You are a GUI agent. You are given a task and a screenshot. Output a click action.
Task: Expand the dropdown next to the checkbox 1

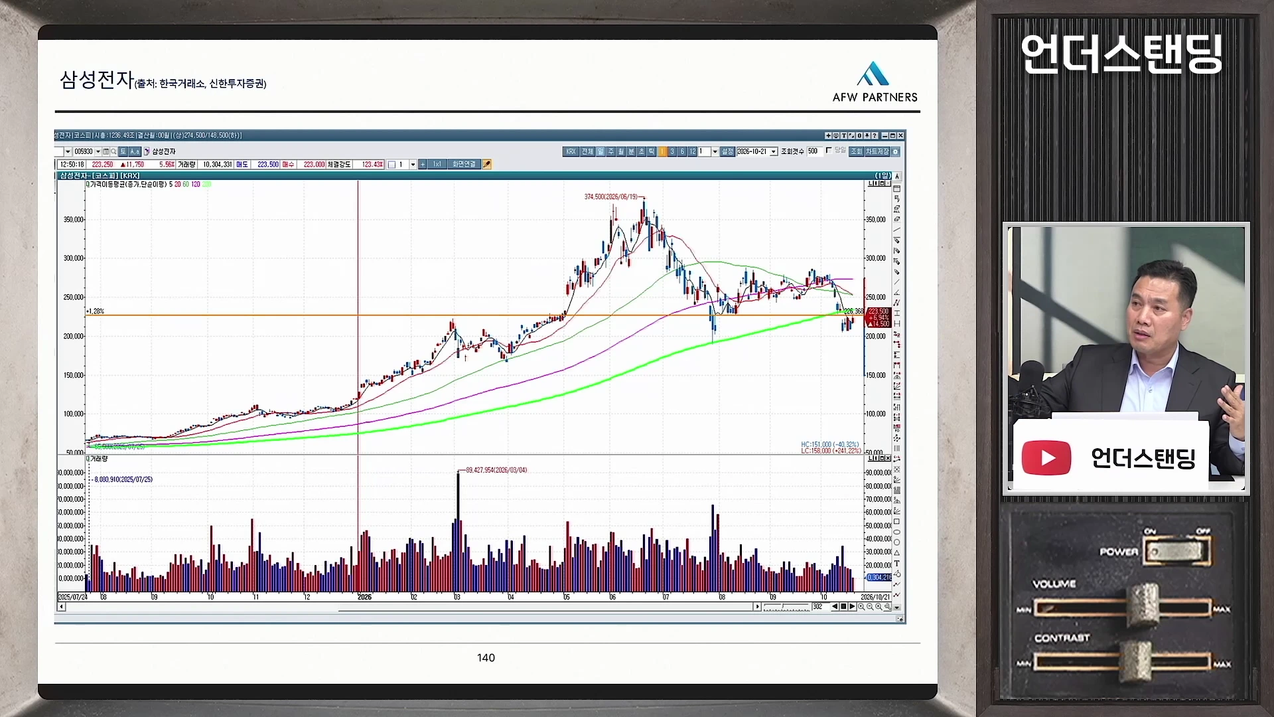tap(413, 165)
